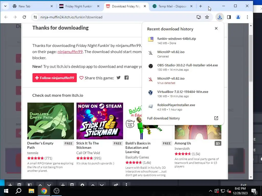Open the Windows Start menu

tap(6, 191)
